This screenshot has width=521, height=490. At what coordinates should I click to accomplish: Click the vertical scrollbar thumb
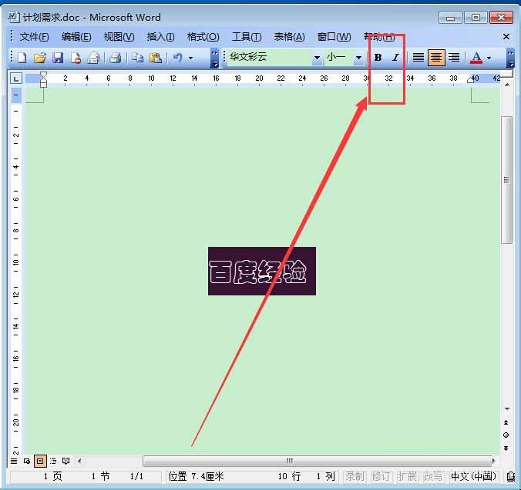(506, 180)
